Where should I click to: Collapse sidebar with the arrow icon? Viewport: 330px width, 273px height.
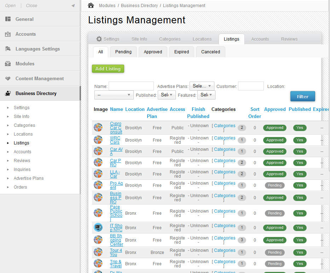(x=73, y=5)
